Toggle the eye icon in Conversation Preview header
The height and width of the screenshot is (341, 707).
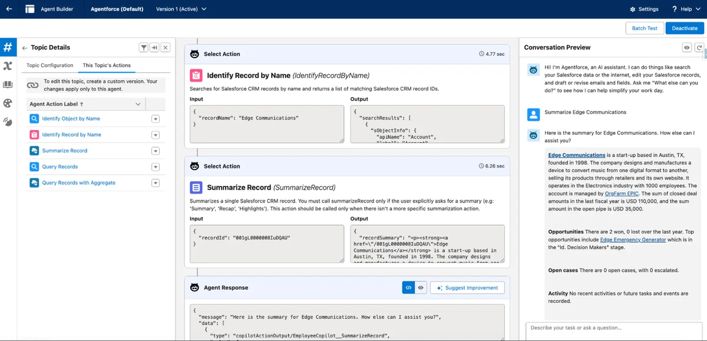pyautogui.click(x=687, y=47)
